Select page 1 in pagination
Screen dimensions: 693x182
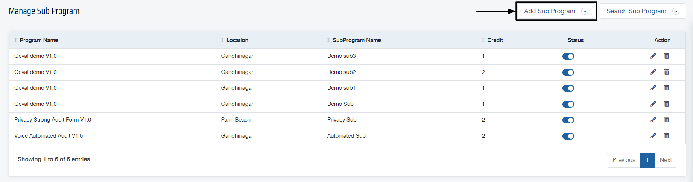647,160
